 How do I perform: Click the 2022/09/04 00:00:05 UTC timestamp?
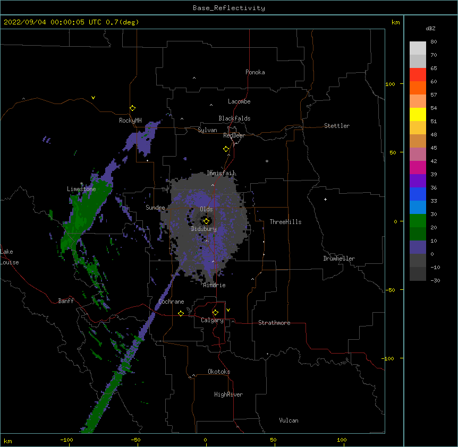(53, 22)
